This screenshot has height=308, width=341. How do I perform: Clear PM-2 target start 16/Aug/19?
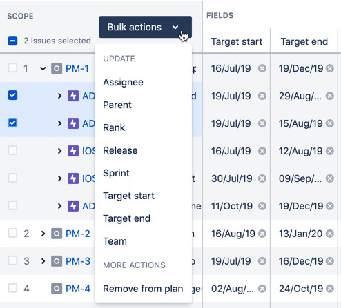pyautogui.click(x=262, y=234)
